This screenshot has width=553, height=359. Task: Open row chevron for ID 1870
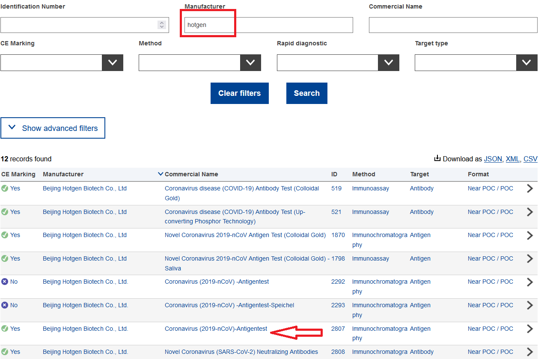tap(530, 235)
